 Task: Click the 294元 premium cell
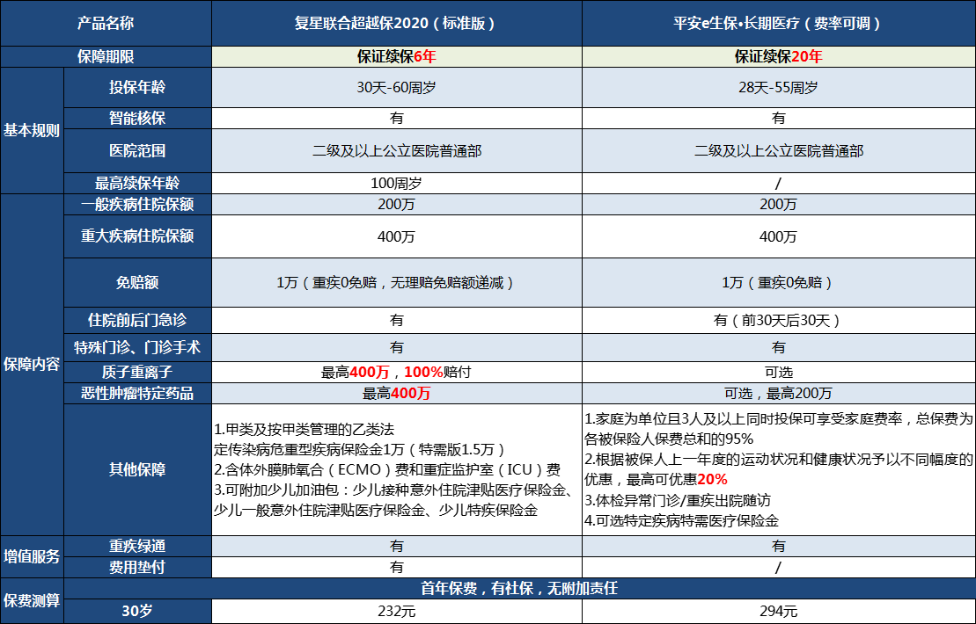pos(779,611)
